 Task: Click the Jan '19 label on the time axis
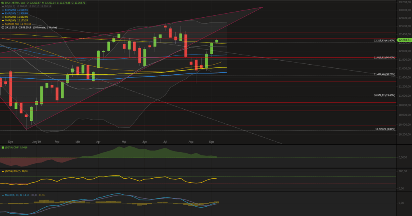[x=36, y=142]
